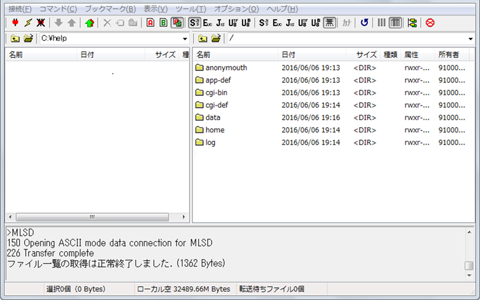Open the オプション(O) menu
The height and width of the screenshot is (300, 480).
pos(236,9)
